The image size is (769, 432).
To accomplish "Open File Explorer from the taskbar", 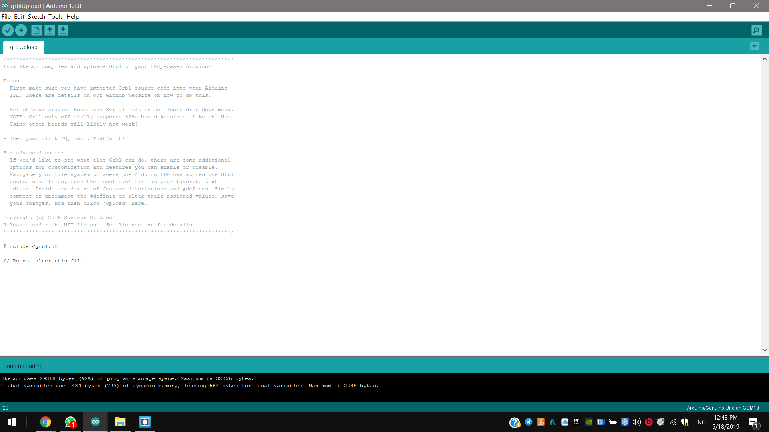I will (120, 422).
